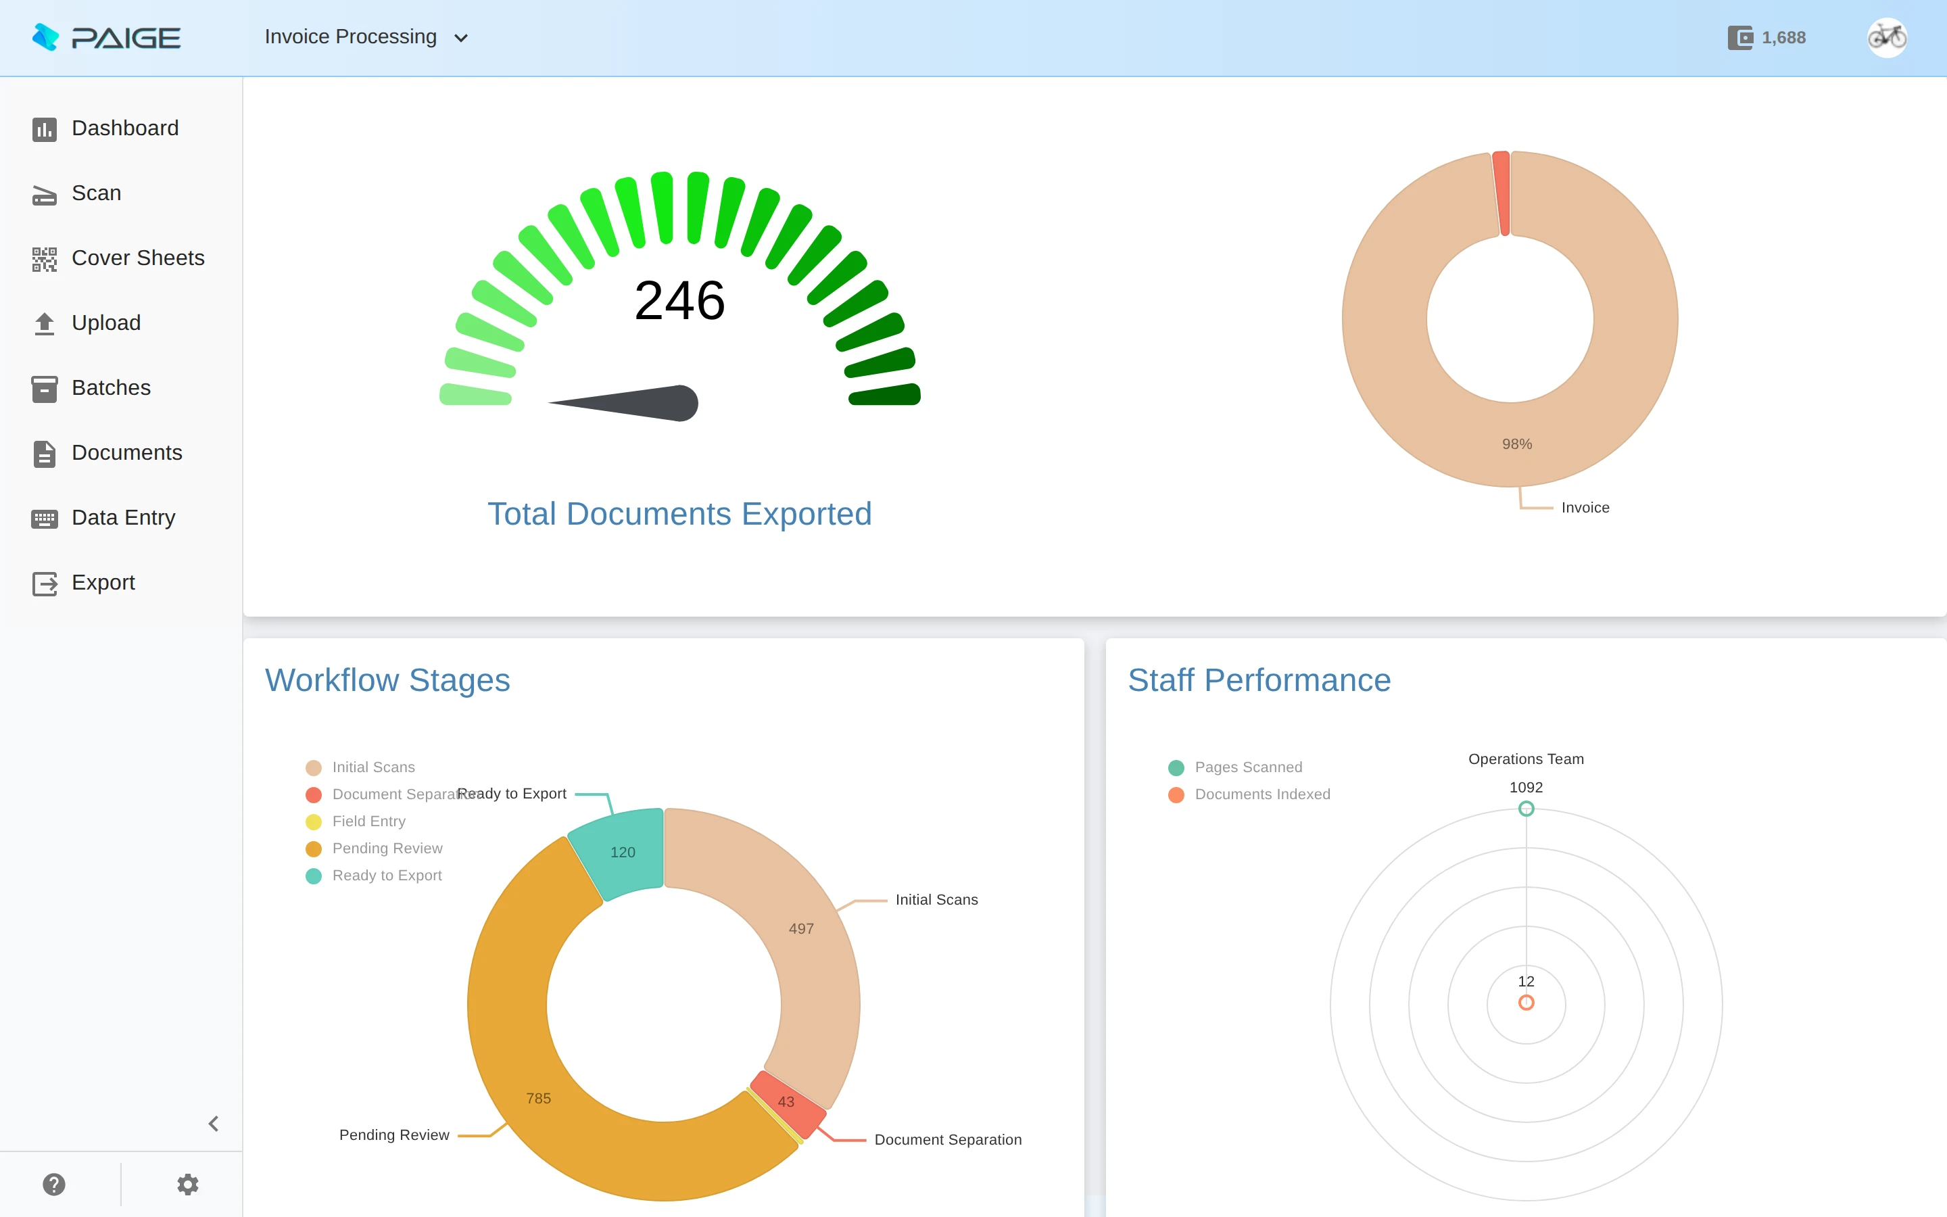Click the Staff Performance heading
Screen dimensions: 1947x1217
(x=1259, y=680)
